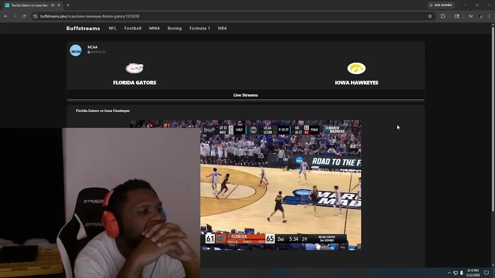495x278 pixels.
Task: Click the Iowa Hawkeyes team logo
Action: pyautogui.click(x=357, y=68)
